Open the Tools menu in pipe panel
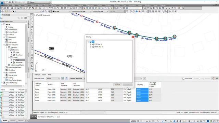 click(x=44, y=75)
